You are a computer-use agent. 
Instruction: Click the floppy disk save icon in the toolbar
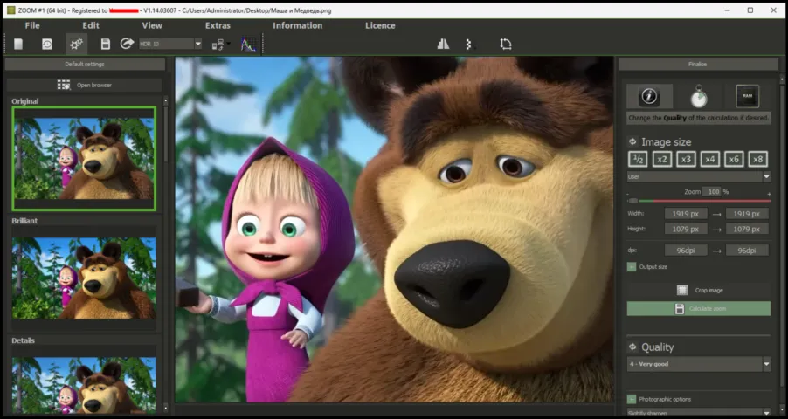(105, 45)
